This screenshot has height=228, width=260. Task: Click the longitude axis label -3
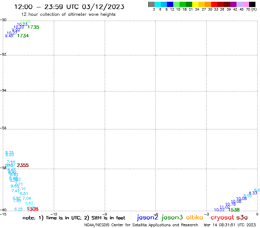point(206,214)
